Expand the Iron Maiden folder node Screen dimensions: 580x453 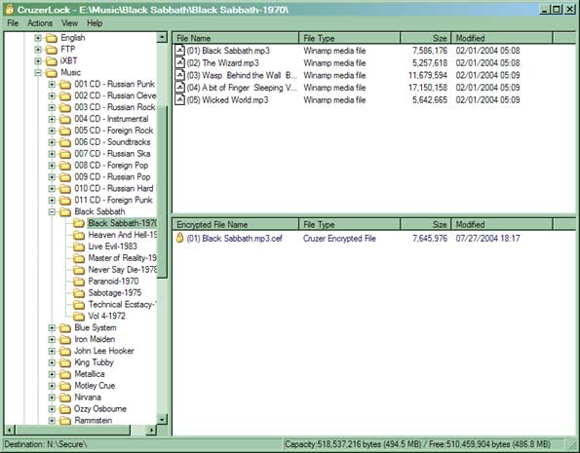(52, 339)
